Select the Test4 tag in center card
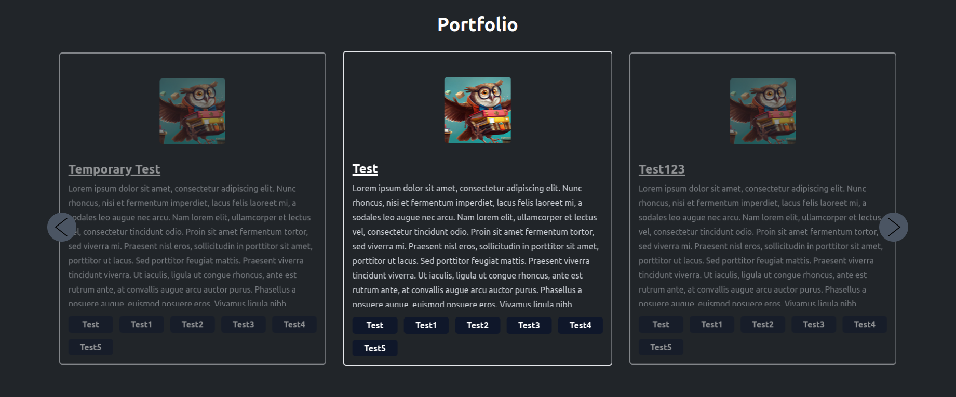956x397 pixels. (x=581, y=325)
